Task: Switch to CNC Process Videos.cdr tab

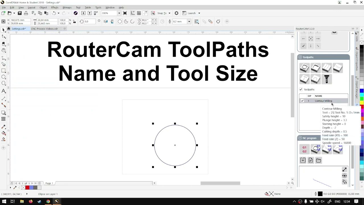Action: coord(44,29)
